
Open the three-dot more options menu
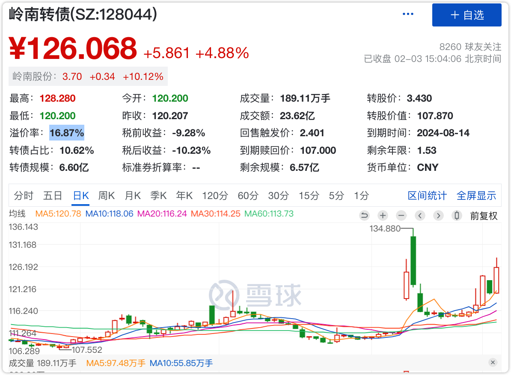coord(408,14)
